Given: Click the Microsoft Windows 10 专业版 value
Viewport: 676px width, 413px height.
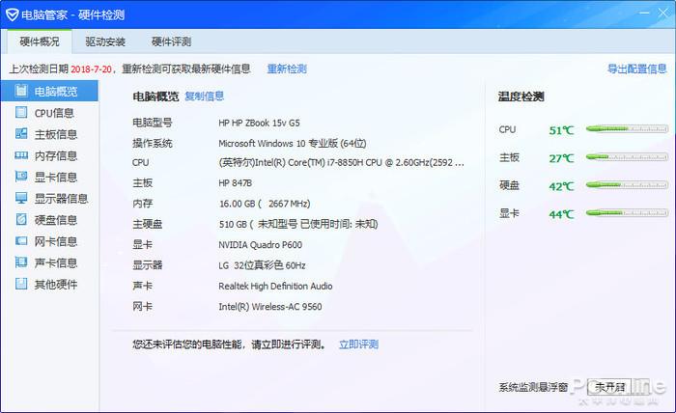Looking at the screenshot, I should pos(293,144).
